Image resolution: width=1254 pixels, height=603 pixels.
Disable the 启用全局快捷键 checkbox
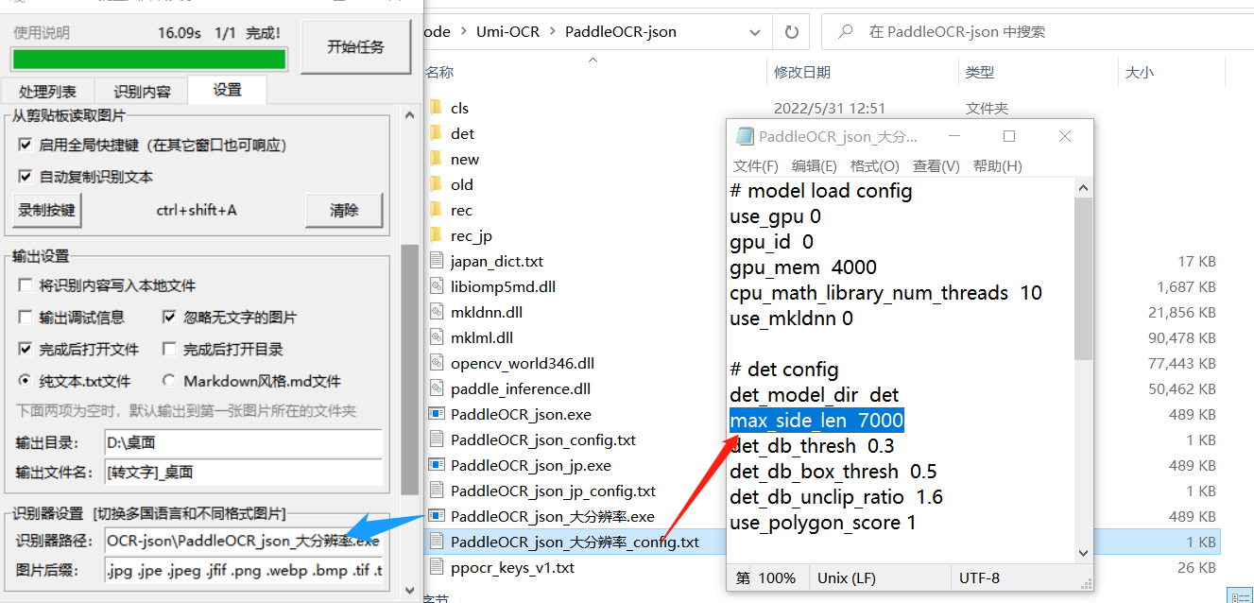pyautogui.click(x=26, y=146)
